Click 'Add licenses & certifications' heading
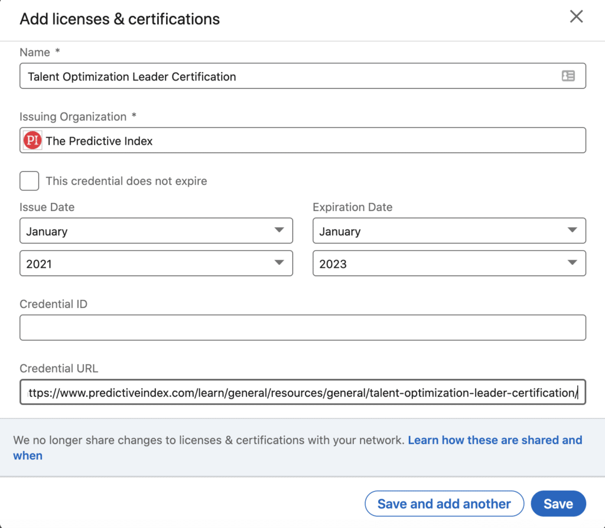Screen dimensions: 605x528 [119, 19]
